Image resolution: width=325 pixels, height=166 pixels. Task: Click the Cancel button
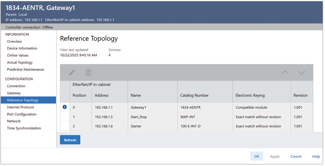pyautogui.click(x=296, y=156)
